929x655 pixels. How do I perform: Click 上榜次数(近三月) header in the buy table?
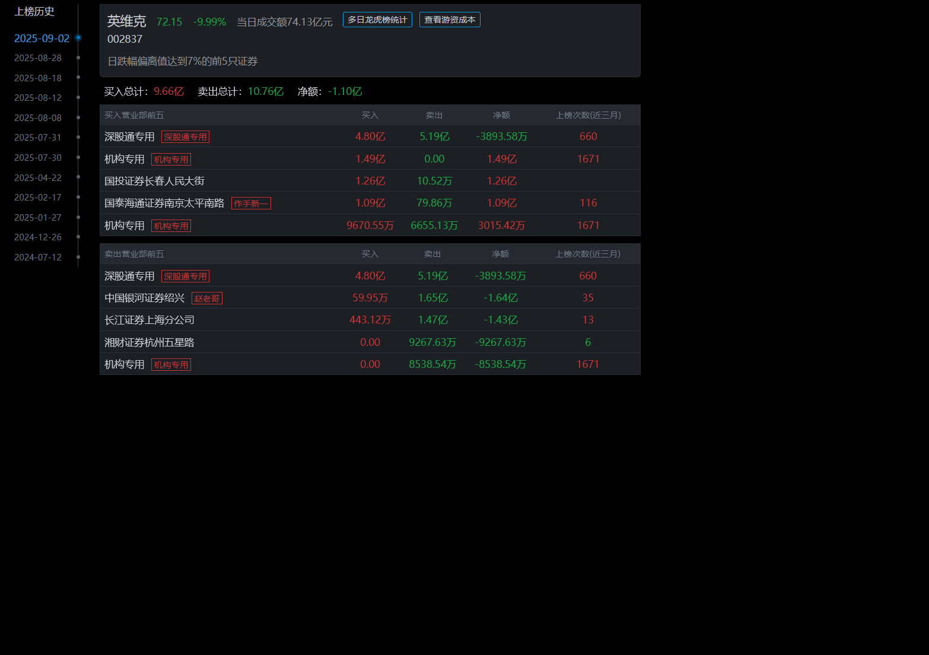[588, 115]
